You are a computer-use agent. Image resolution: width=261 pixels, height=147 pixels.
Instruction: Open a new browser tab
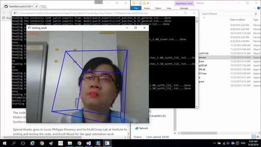coord(44,7)
